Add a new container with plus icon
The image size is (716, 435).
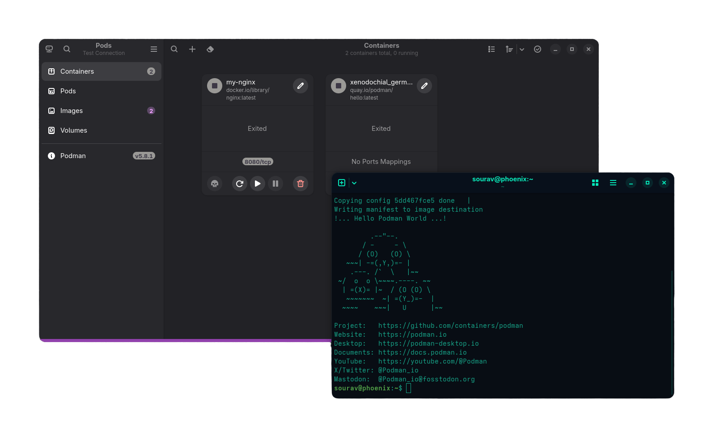[192, 49]
